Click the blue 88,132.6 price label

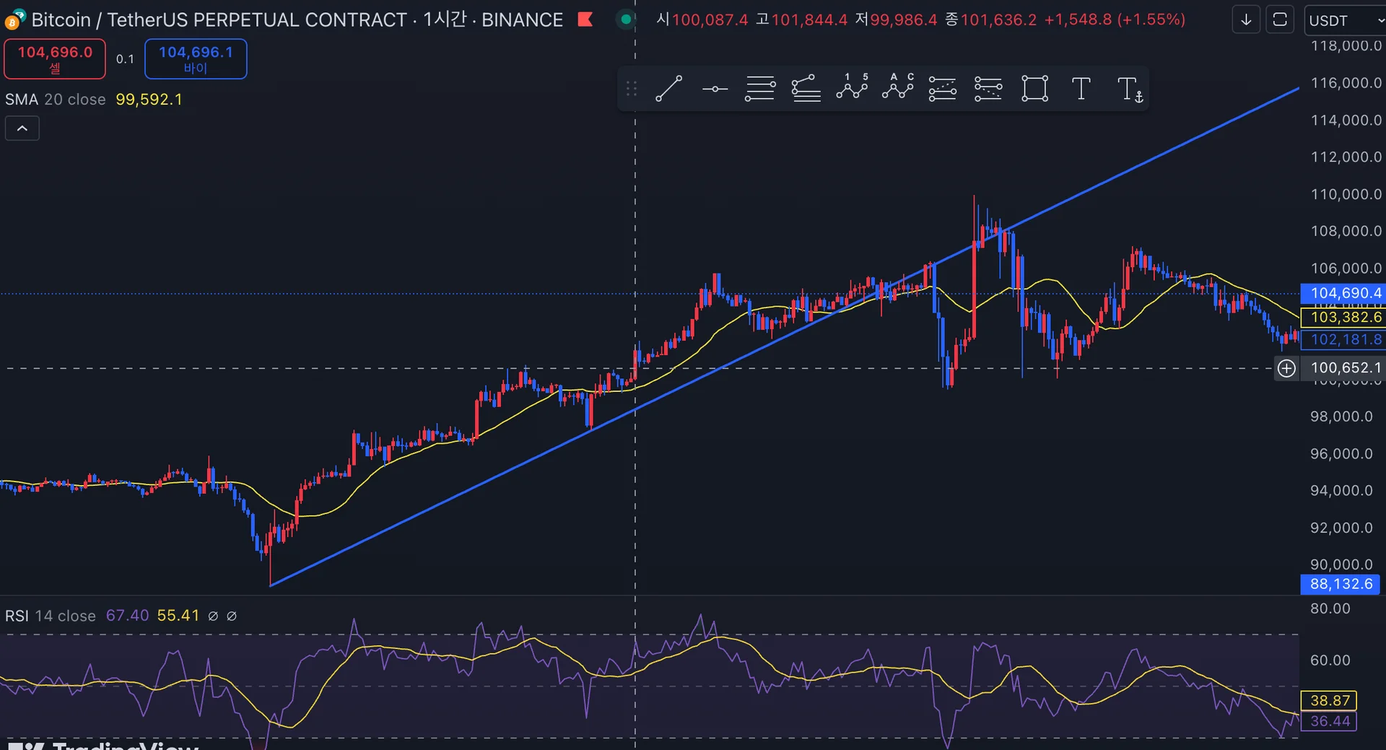[x=1341, y=584]
